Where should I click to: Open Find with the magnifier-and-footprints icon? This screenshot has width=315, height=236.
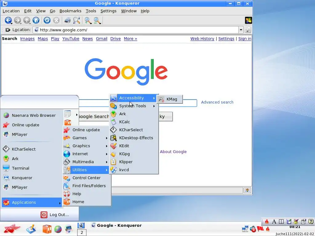(77, 20)
